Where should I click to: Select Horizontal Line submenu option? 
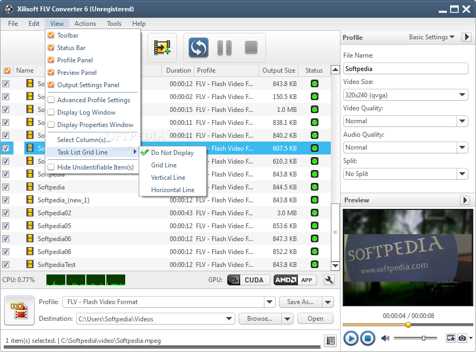click(x=173, y=190)
